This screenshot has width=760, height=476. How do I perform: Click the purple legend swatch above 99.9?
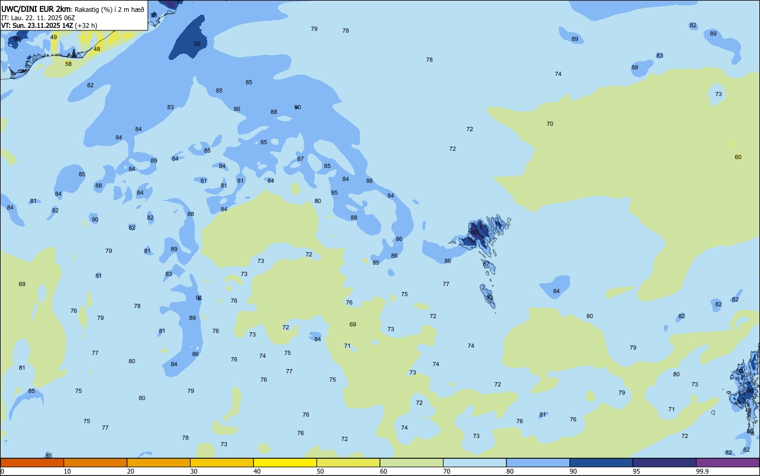(x=727, y=462)
